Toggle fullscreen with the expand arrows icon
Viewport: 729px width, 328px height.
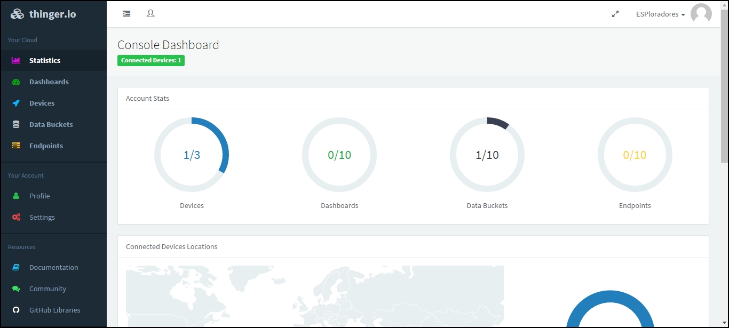pyautogui.click(x=615, y=14)
